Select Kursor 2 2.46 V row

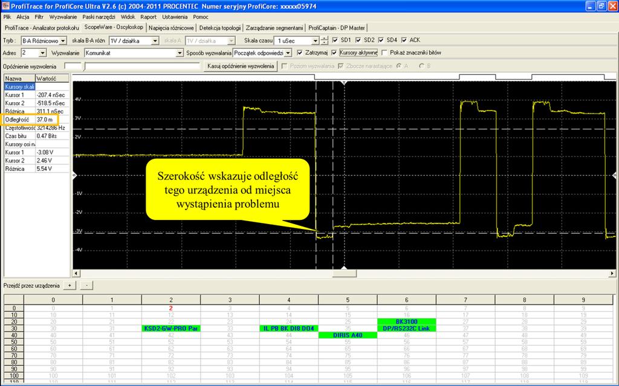(x=37, y=161)
